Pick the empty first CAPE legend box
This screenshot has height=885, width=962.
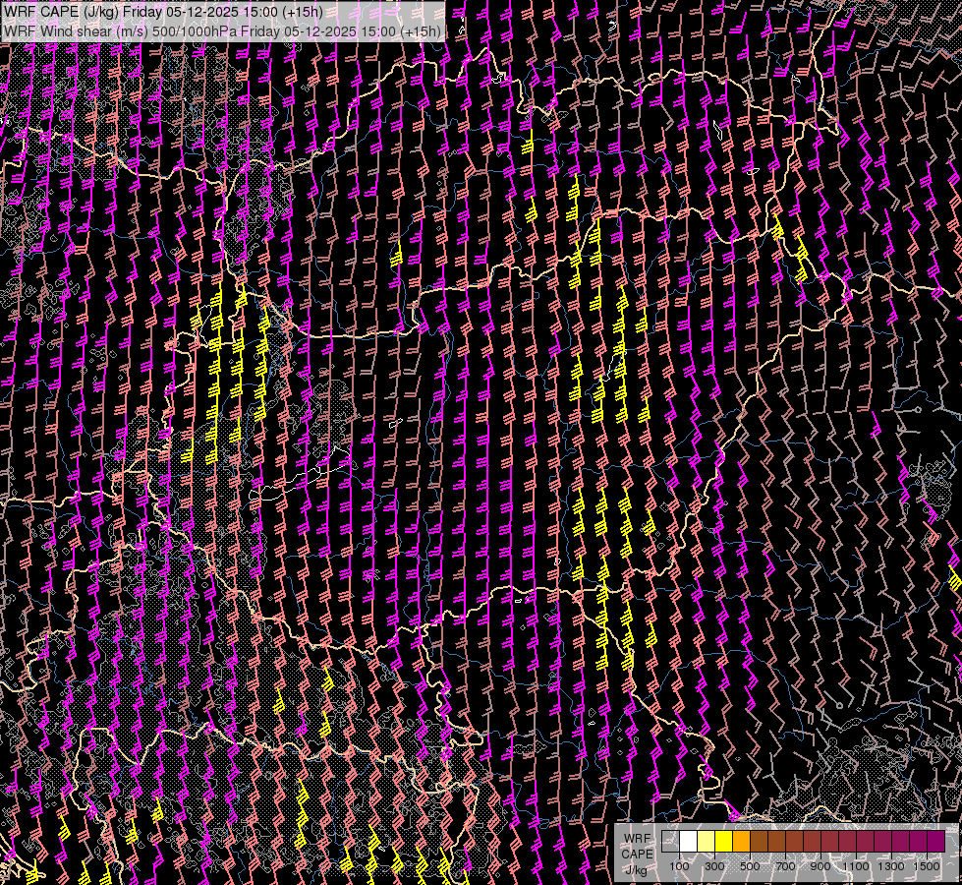pyautogui.click(x=670, y=841)
